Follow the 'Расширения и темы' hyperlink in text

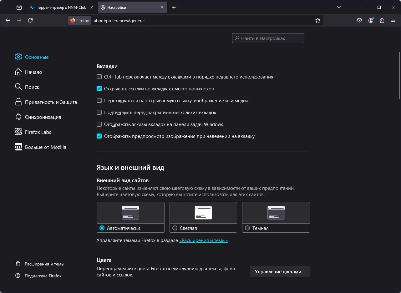[x=203, y=240]
